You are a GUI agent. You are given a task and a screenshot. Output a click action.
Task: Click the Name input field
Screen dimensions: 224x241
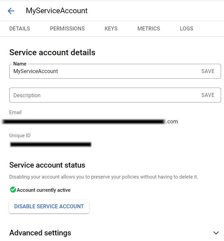(x=99, y=71)
